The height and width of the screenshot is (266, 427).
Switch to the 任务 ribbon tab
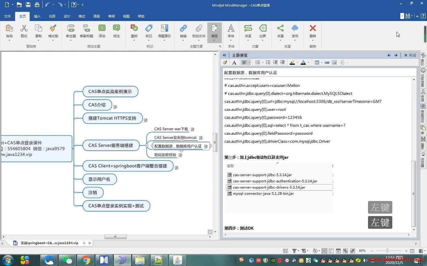pyautogui.click(x=52, y=16)
